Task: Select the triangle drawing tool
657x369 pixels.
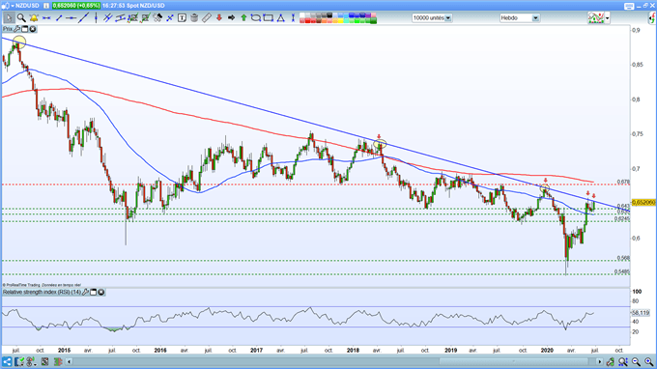Action: click(x=280, y=18)
